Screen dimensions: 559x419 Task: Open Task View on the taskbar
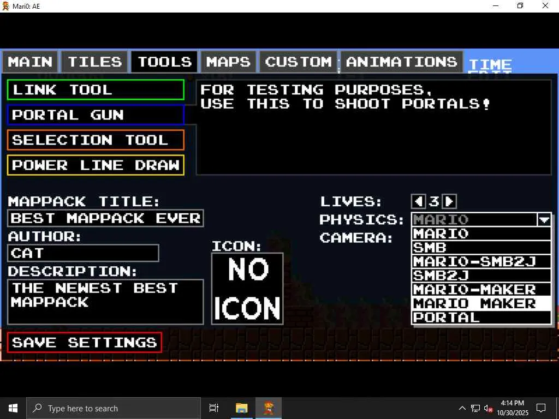(x=214, y=408)
